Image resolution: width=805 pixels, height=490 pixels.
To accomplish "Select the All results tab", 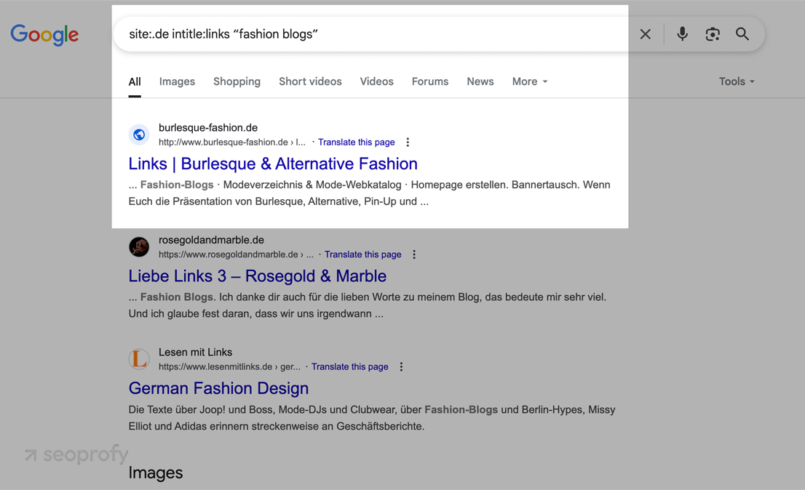I will click(x=135, y=81).
